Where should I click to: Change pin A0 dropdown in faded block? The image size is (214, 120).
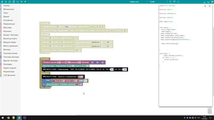(x=109, y=42)
